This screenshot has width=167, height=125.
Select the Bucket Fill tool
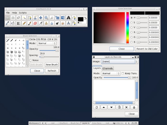tap(13, 23)
